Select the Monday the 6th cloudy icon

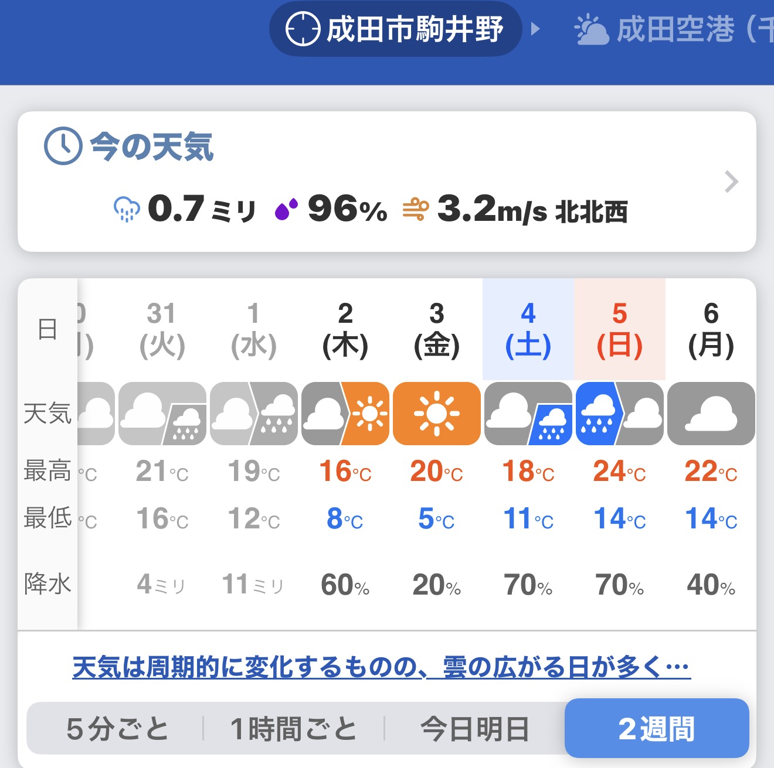click(711, 414)
